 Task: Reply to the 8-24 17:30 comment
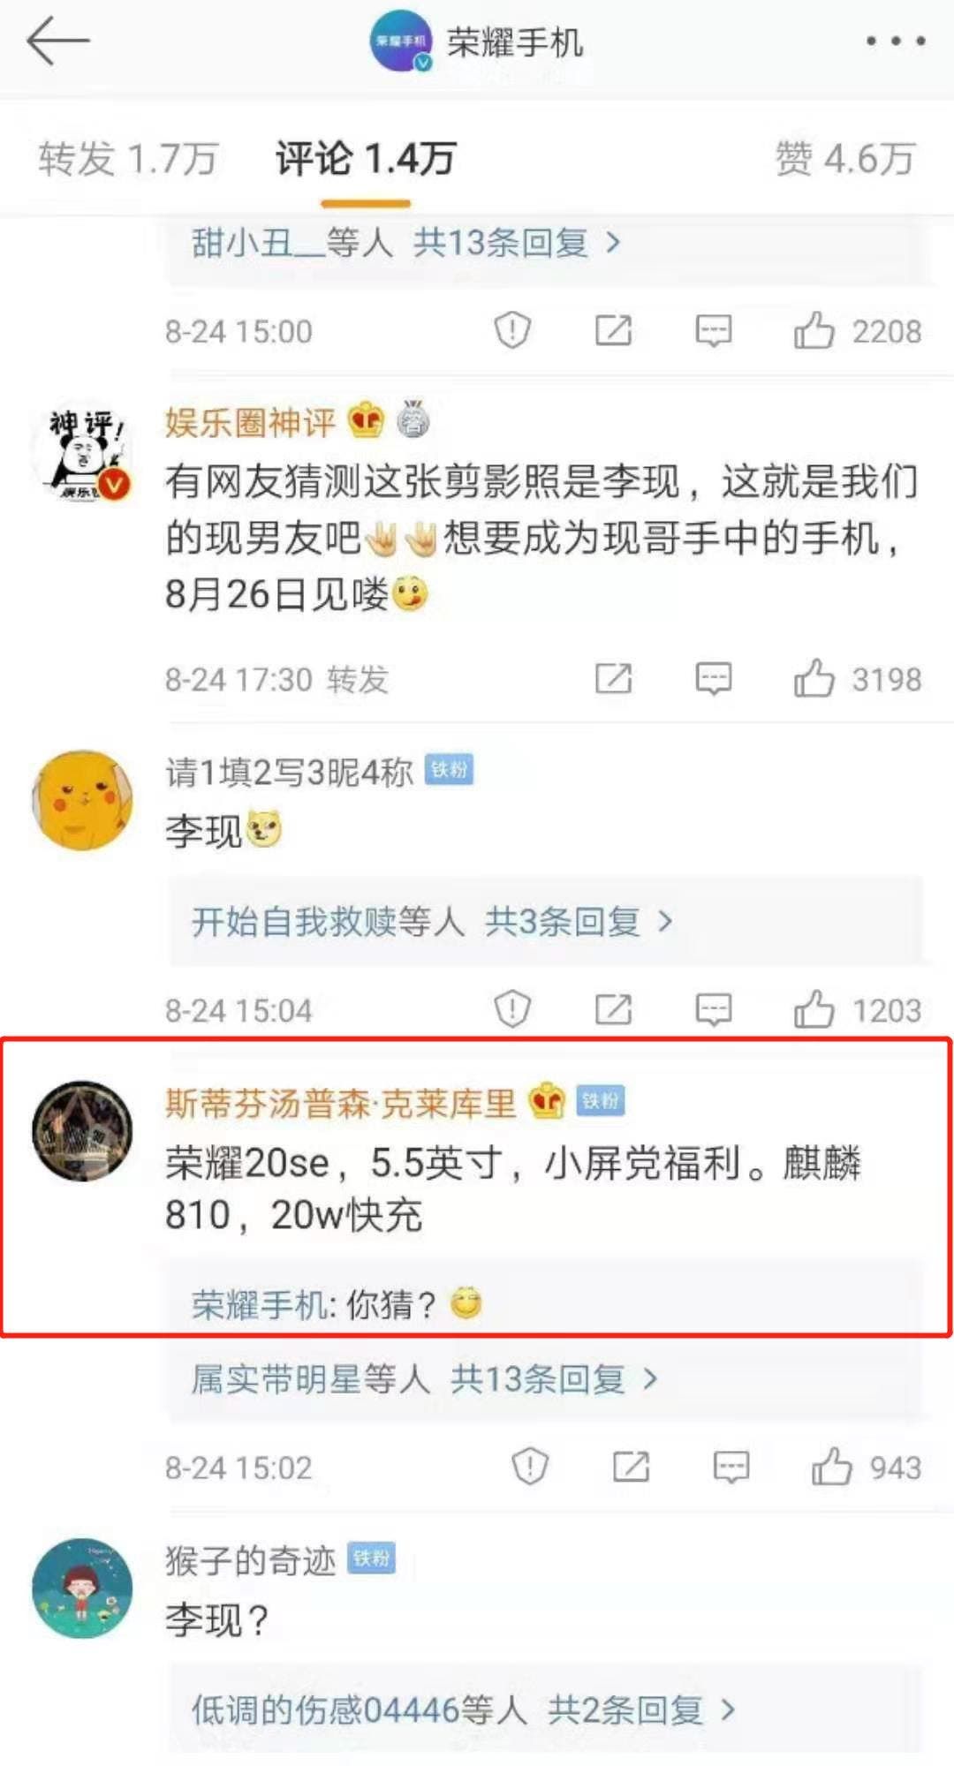[713, 679]
